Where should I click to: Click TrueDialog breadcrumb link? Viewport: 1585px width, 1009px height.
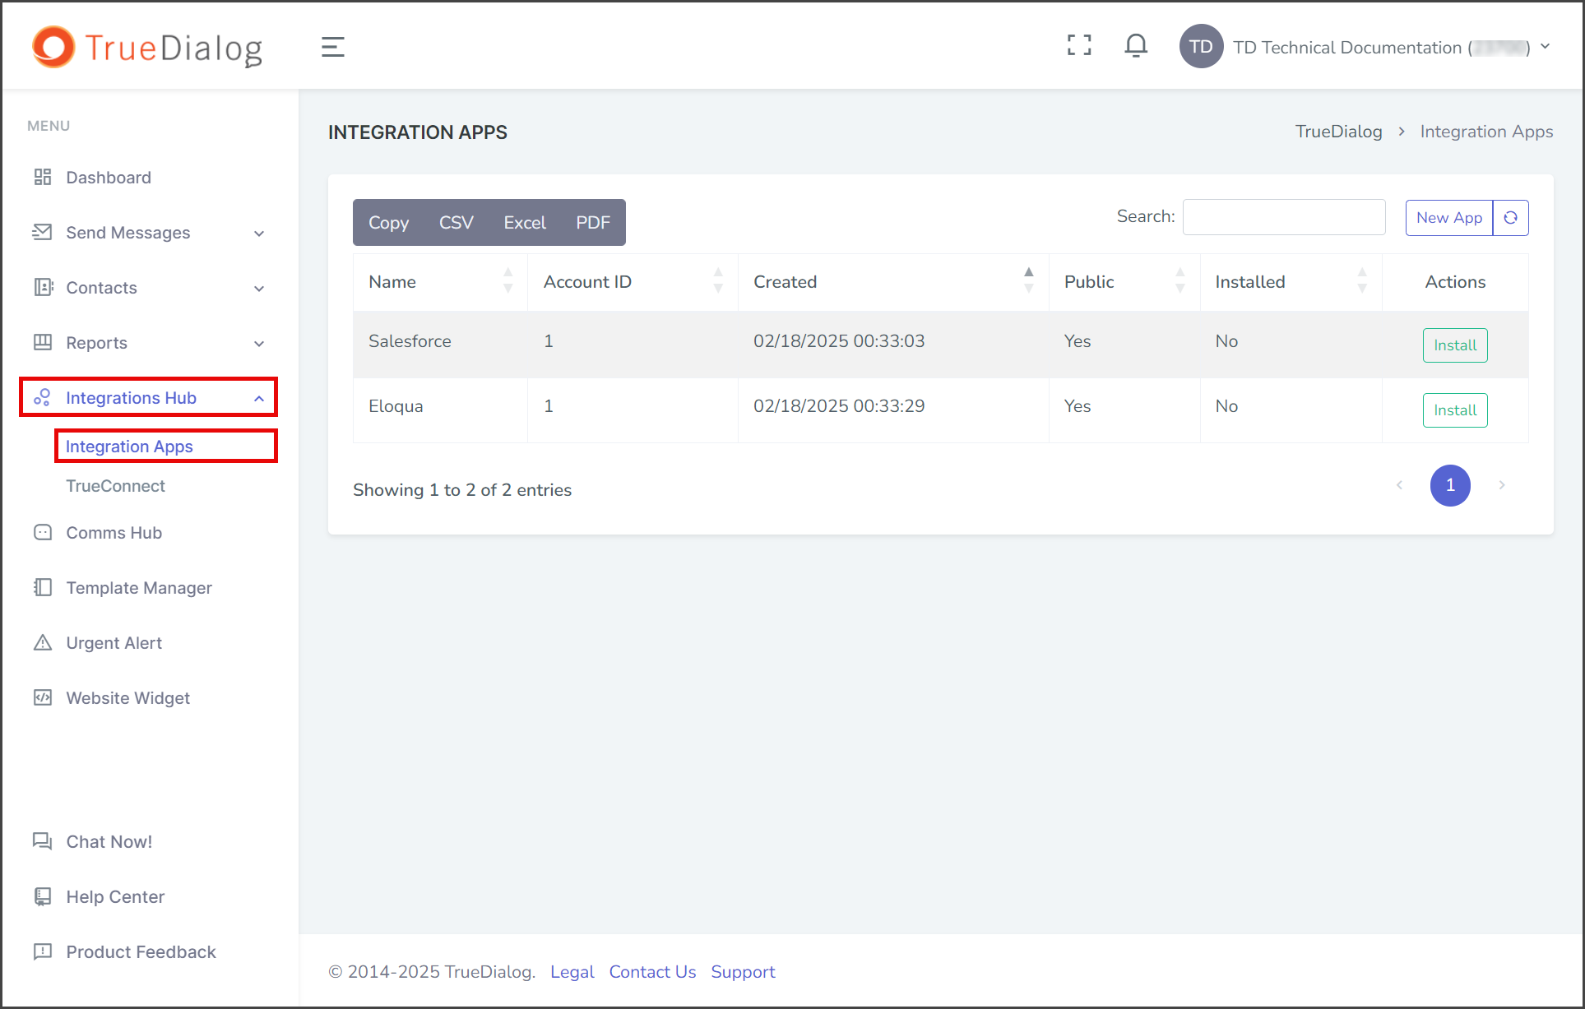coord(1338,132)
